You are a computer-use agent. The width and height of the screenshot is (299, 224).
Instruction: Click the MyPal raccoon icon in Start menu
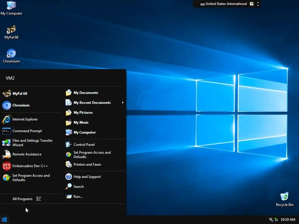coord(7,94)
